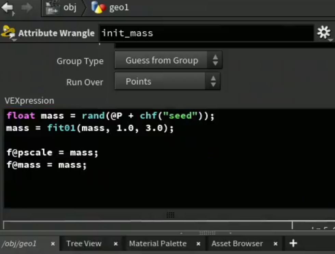Click the back navigation arrow
335x254 pixels.
(x=8, y=8)
